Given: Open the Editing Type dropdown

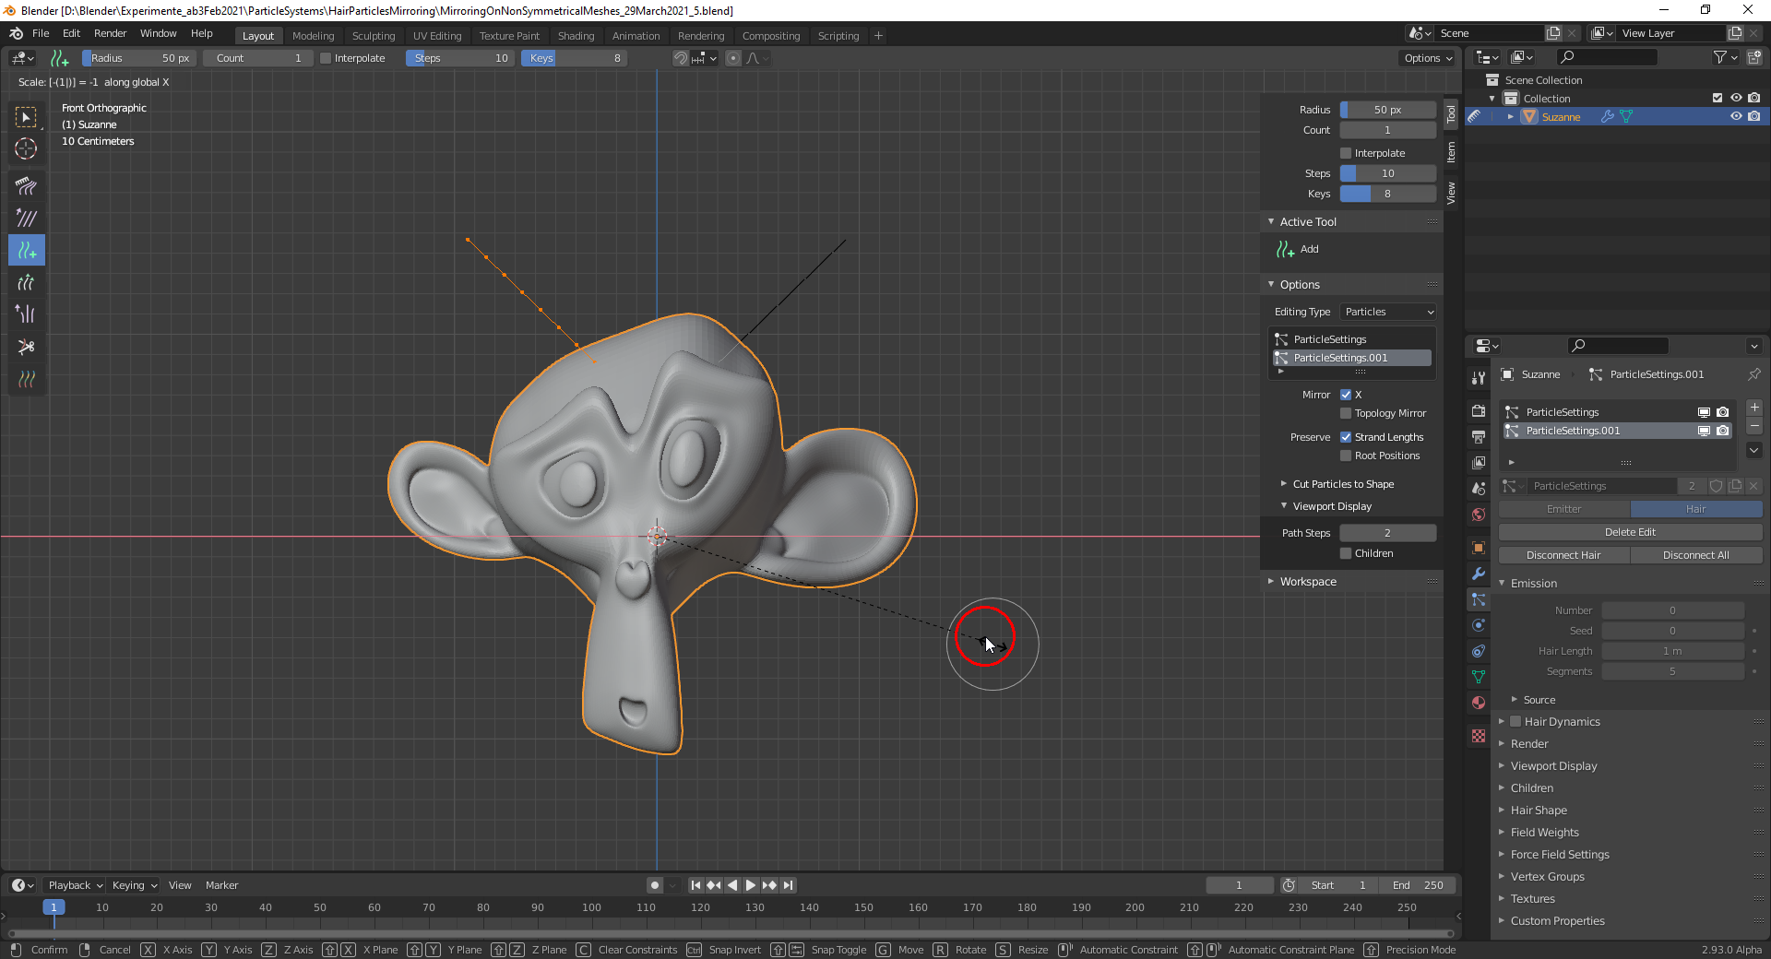Looking at the screenshot, I should [1387, 312].
